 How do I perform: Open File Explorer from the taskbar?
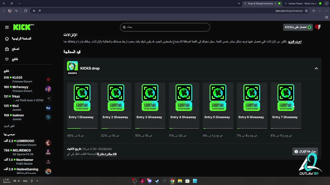(180, 181)
